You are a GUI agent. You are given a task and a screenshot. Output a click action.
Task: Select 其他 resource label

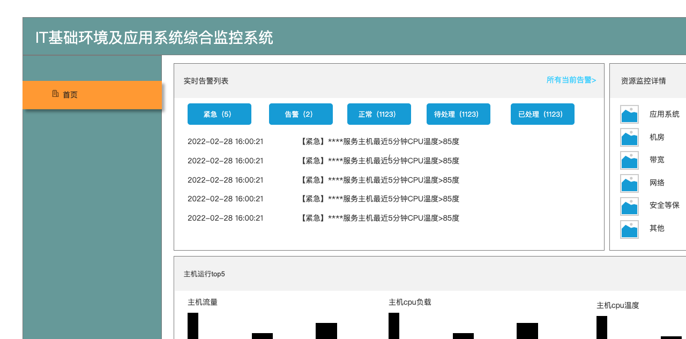tap(657, 228)
